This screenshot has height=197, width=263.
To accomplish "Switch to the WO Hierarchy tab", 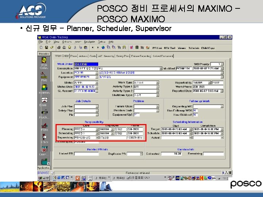I will (106, 56).
